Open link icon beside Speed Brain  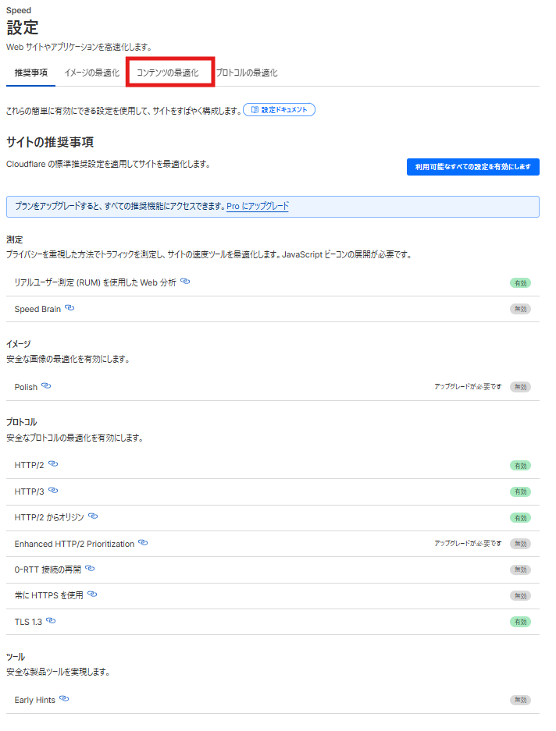(69, 307)
